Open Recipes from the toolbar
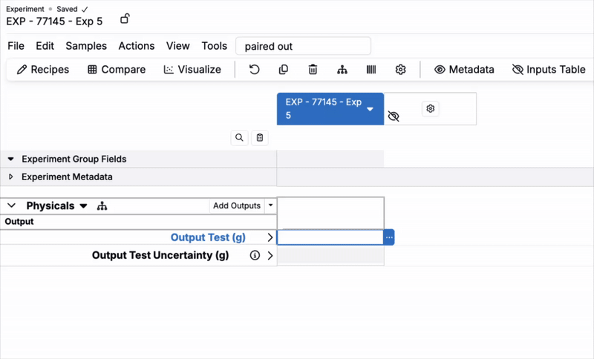 pyautogui.click(x=43, y=69)
